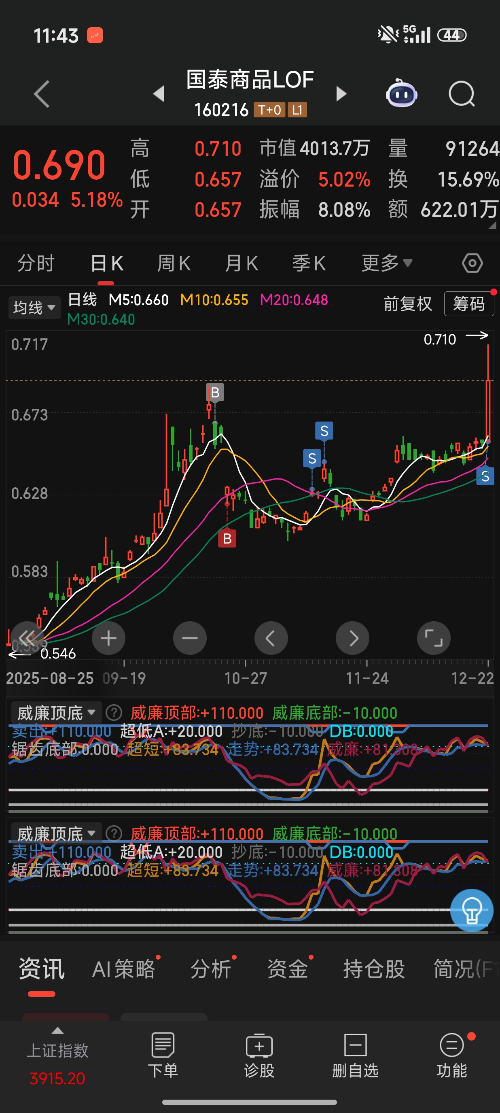Viewport: 500px width, 1113px height.
Task: Tap the back arrow in the header
Action: 42,94
